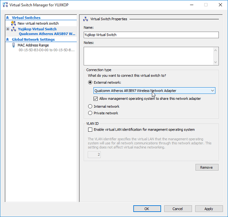Select the External network radio button
Image resolution: width=228 pixels, height=217 pixels.
click(90, 83)
